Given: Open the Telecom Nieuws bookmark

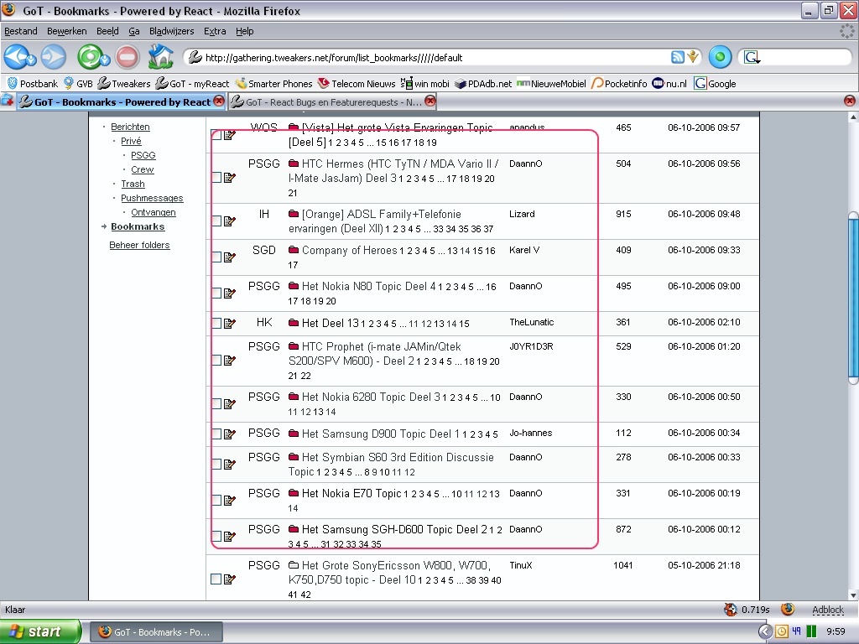Looking at the screenshot, I should point(357,83).
